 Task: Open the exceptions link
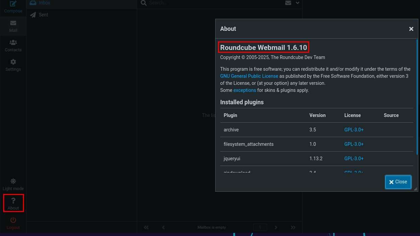(245, 90)
